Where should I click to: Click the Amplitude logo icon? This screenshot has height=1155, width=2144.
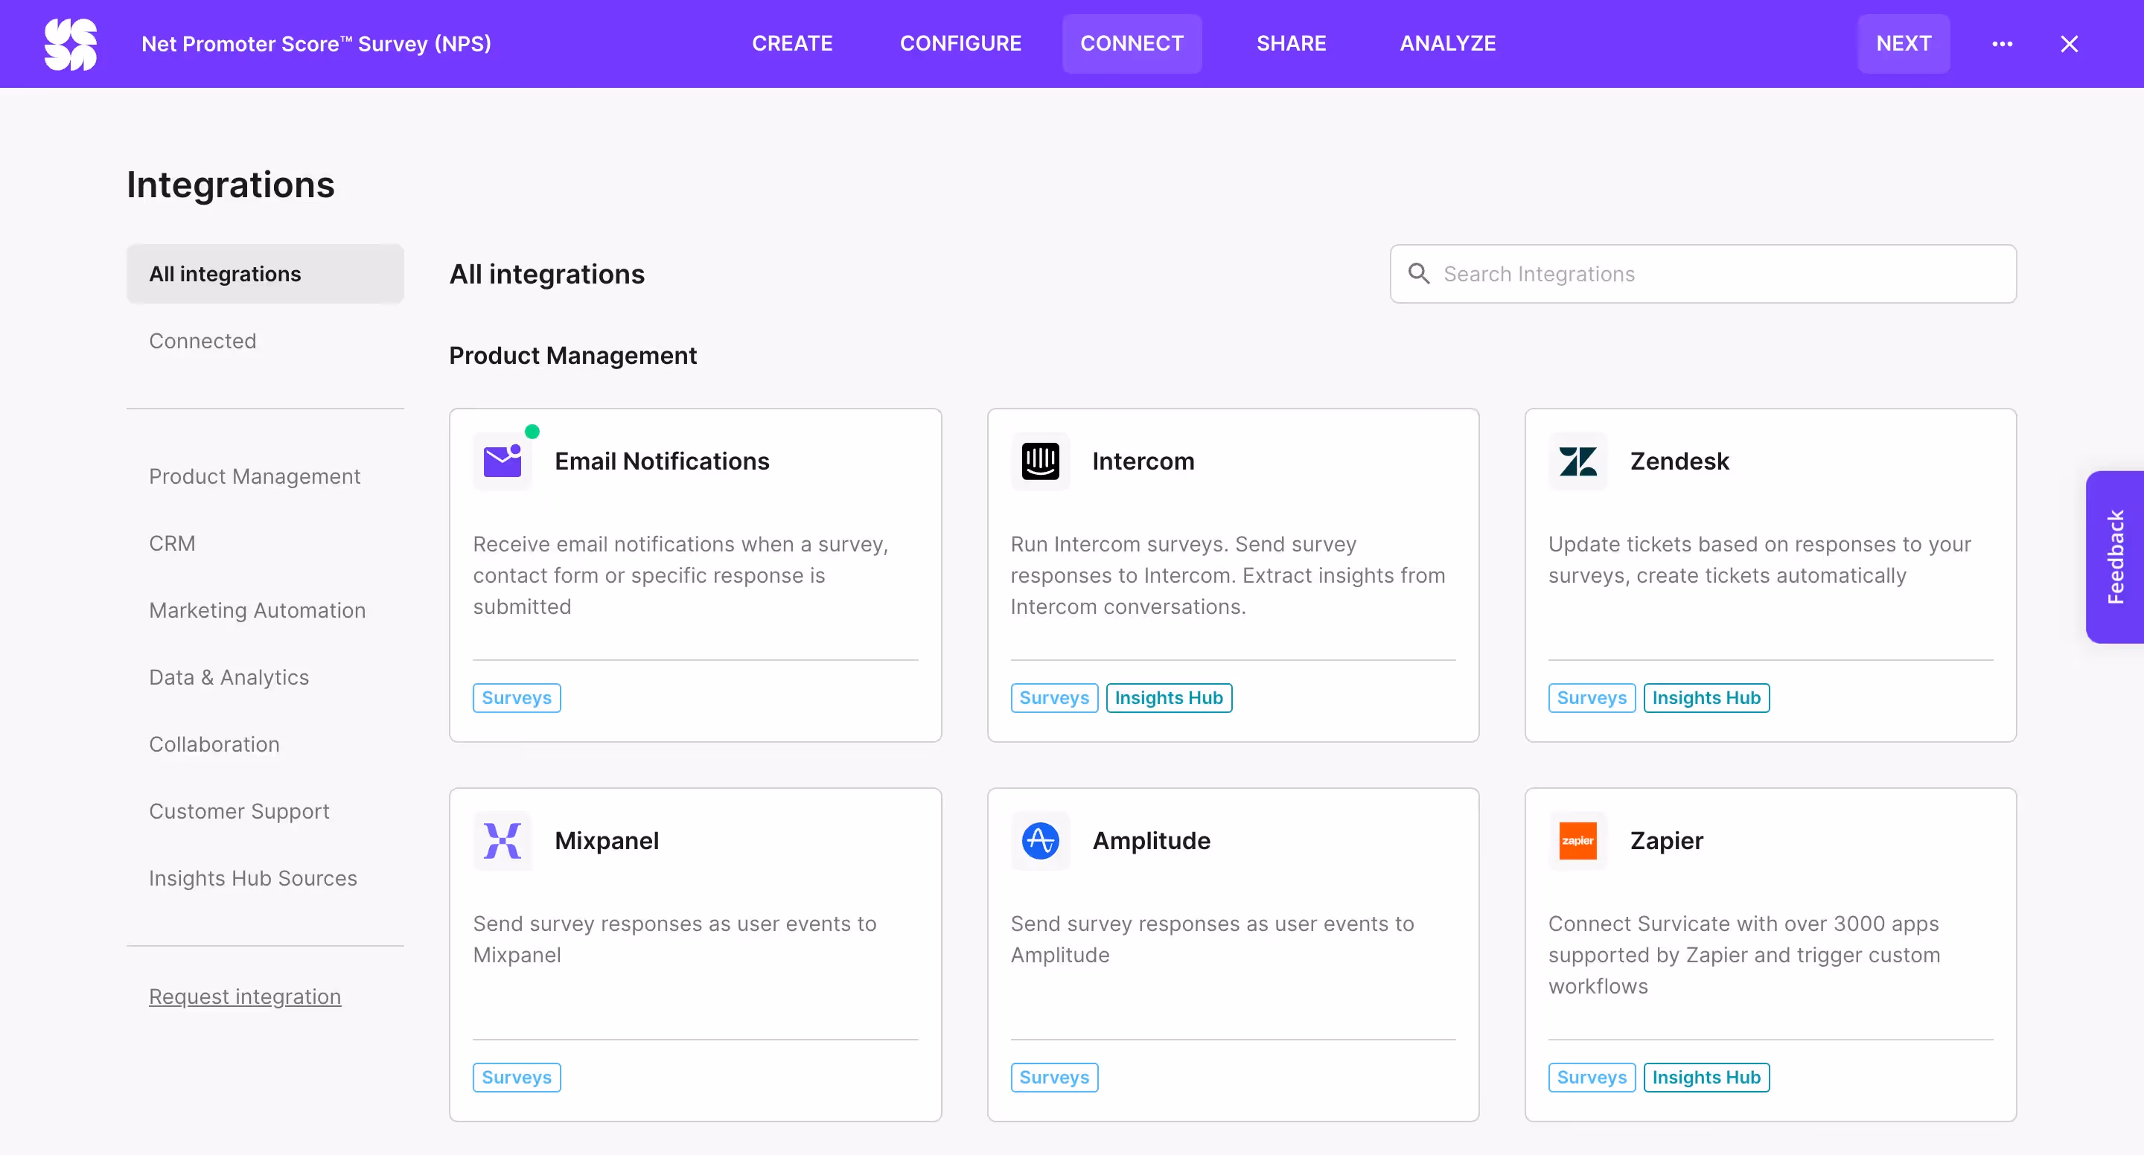[x=1041, y=840]
